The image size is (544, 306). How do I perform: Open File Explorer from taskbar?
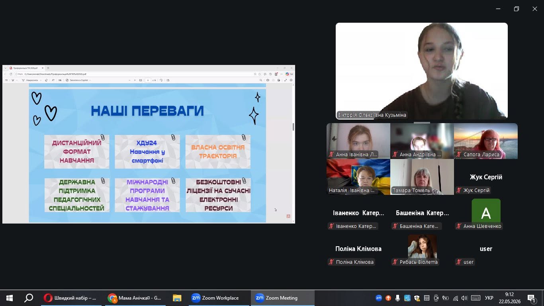click(x=177, y=298)
